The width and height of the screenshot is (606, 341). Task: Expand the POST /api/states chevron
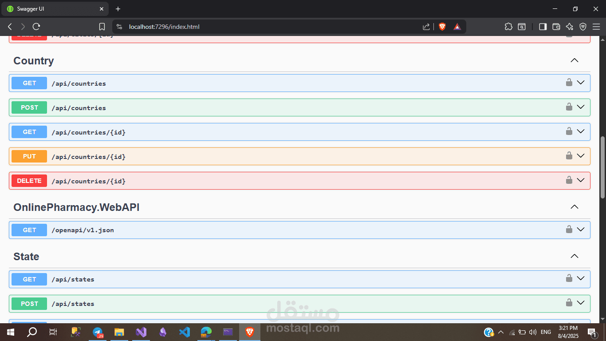[581, 303]
